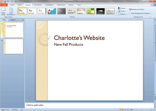Open the View tab
Image resolution: width=156 pixels, height=111 pixels.
(x=79, y=5)
